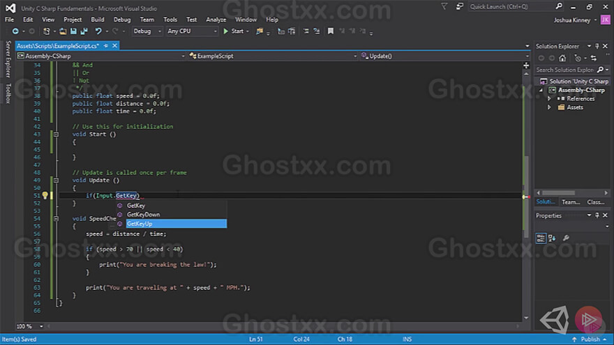The image size is (614, 345).
Task: Expand the References node in Solution Explorer
Action: tap(549, 98)
